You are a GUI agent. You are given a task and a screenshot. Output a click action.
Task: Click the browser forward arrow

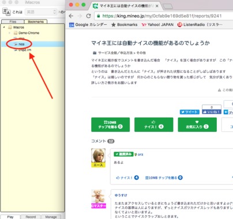coord(80,16)
